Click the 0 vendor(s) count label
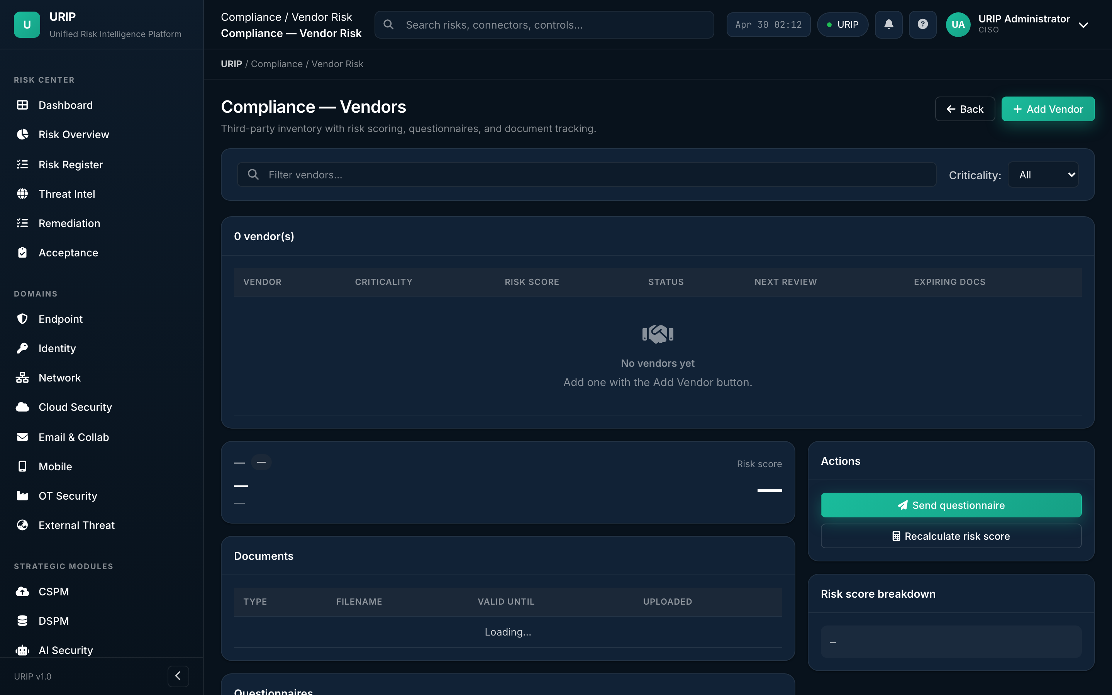The image size is (1112, 695). coord(264,236)
